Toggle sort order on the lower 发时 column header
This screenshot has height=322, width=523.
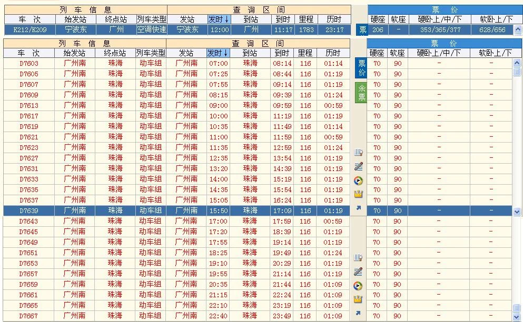click(218, 53)
